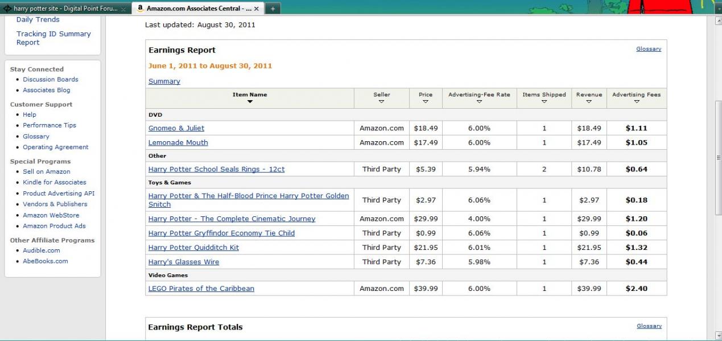Click the Digital Point forum tab favicon

point(7,9)
